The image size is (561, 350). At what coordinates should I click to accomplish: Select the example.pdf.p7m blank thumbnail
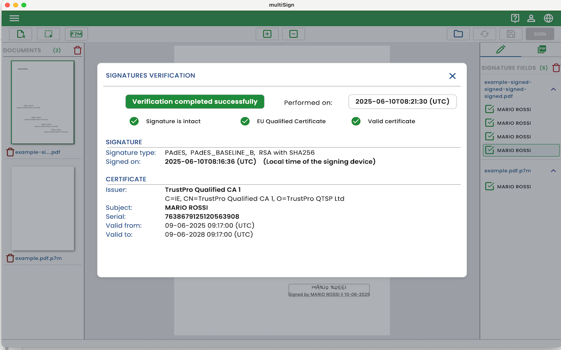[43, 208]
